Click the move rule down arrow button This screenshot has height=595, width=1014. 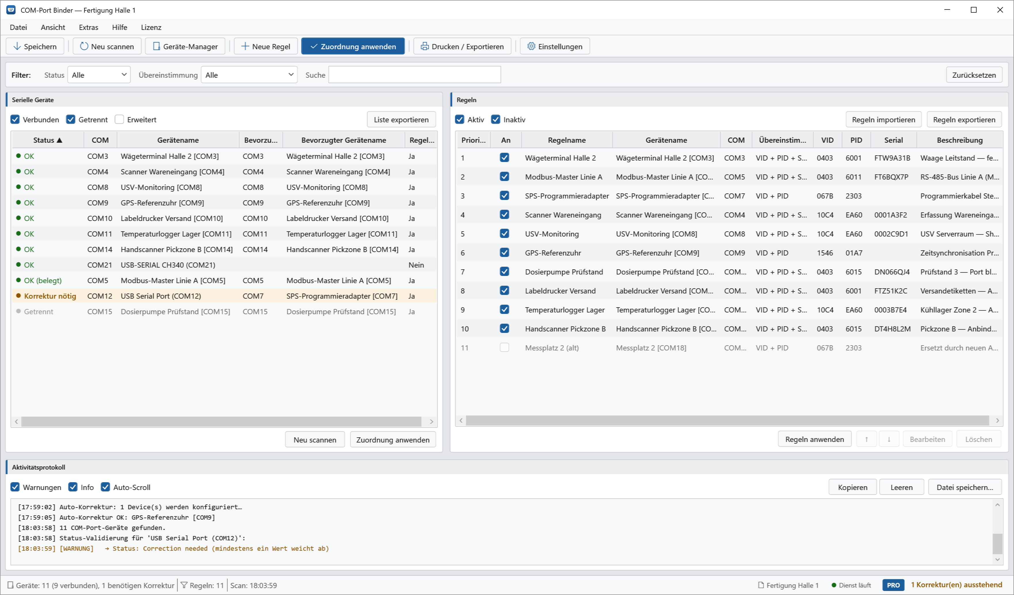(889, 439)
